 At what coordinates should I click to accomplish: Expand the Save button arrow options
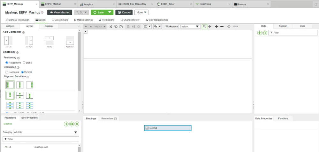pyautogui.click(x=110, y=12)
